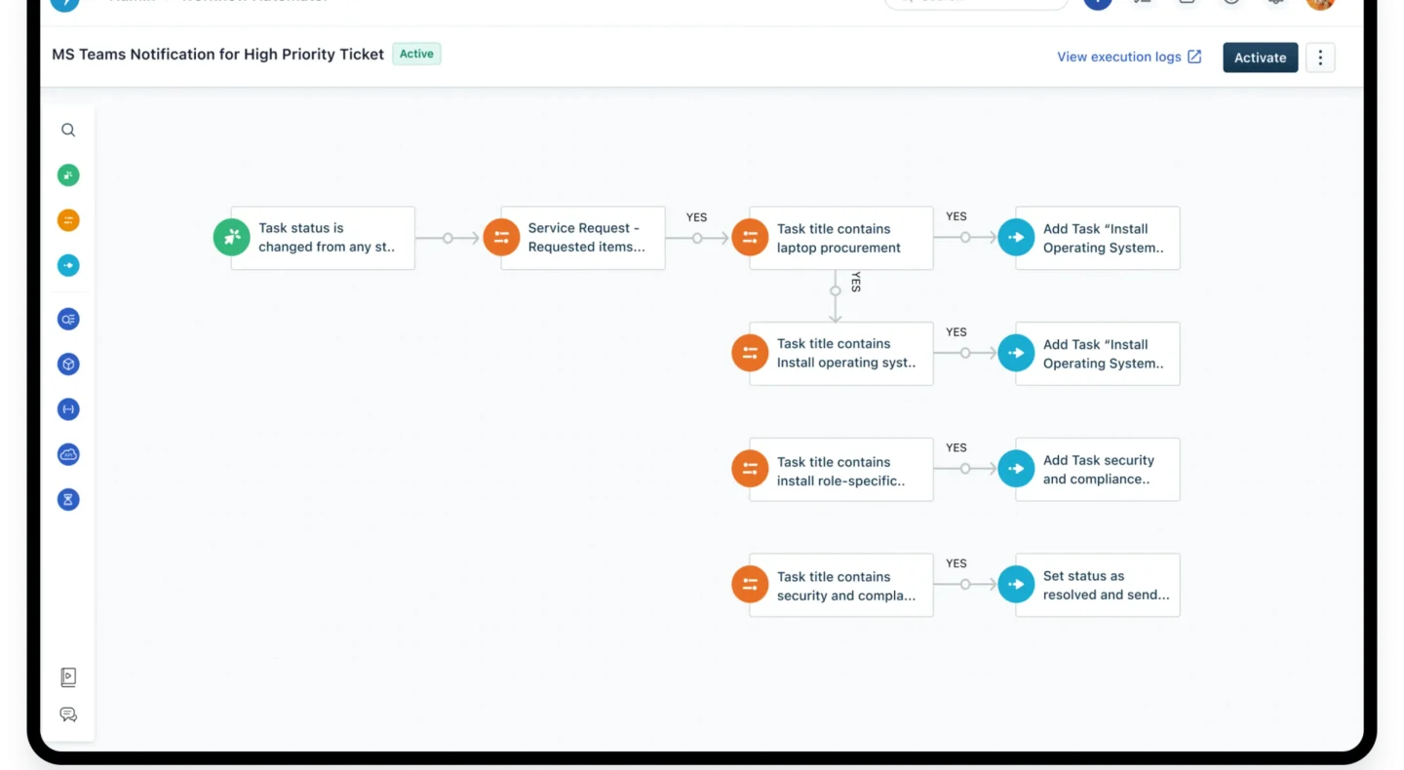Select the hourglass timer sidebar icon

click(68, 500)
